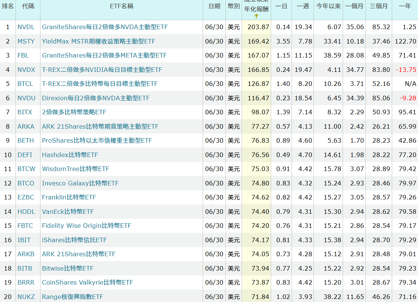Click the 日期 column header
The height and width of the screenshot is (302, 419).
214,6
